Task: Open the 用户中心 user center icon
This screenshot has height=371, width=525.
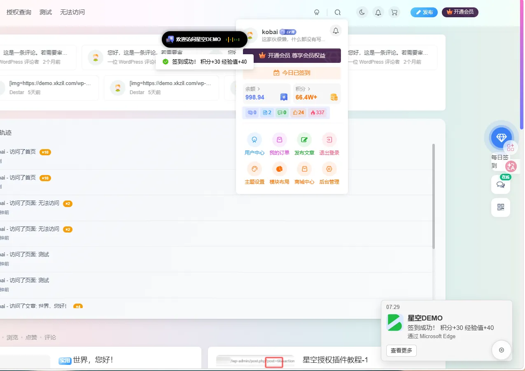Action: (x=254, y=139)
